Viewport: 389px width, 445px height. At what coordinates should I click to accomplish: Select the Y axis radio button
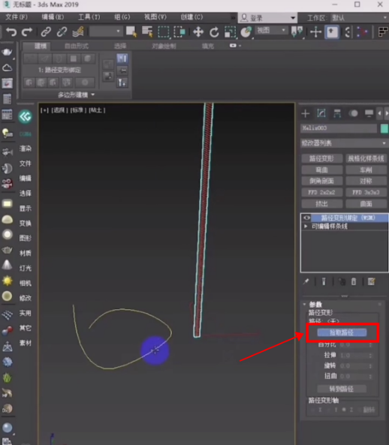(x=328, y=410)
